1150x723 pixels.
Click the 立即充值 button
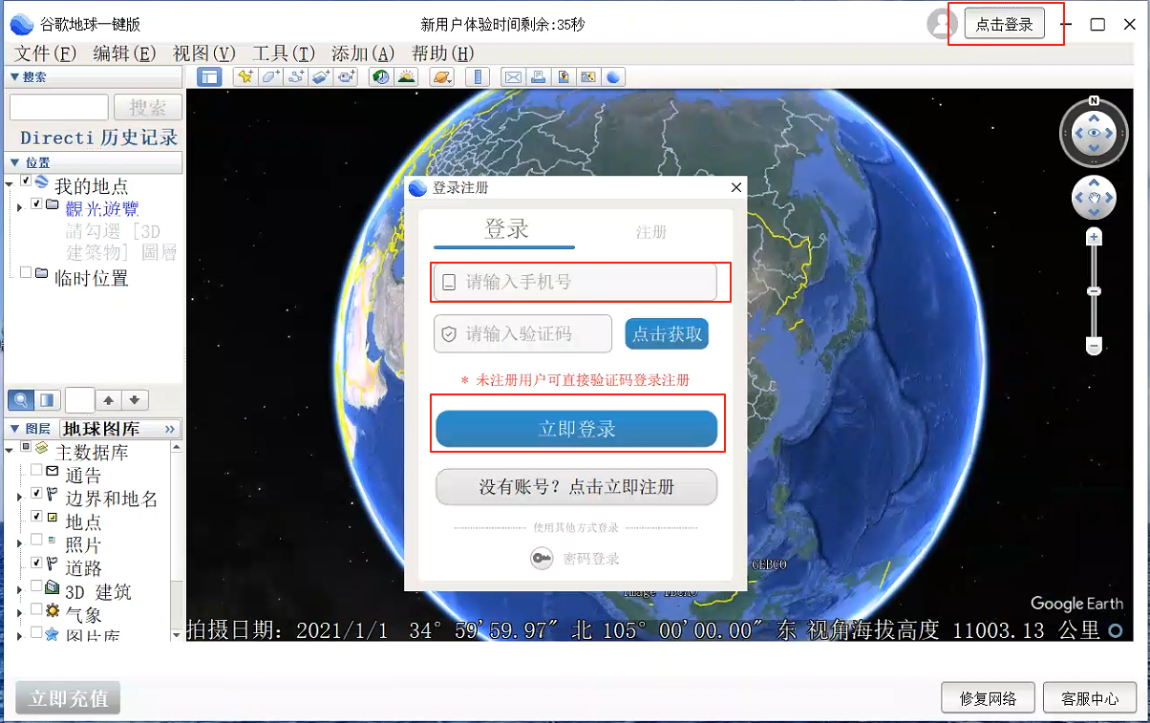68,698
